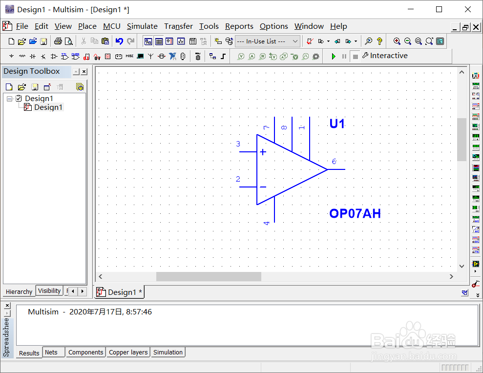
Task: Open the Place menu
Action: pos(87,26)
